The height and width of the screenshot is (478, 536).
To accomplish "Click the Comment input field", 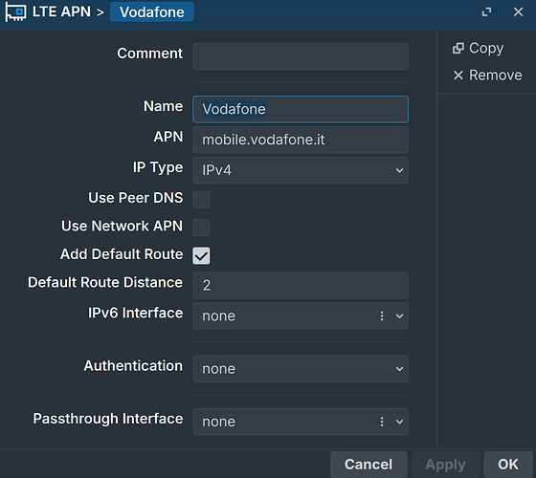I will click(x=301, y=56).
